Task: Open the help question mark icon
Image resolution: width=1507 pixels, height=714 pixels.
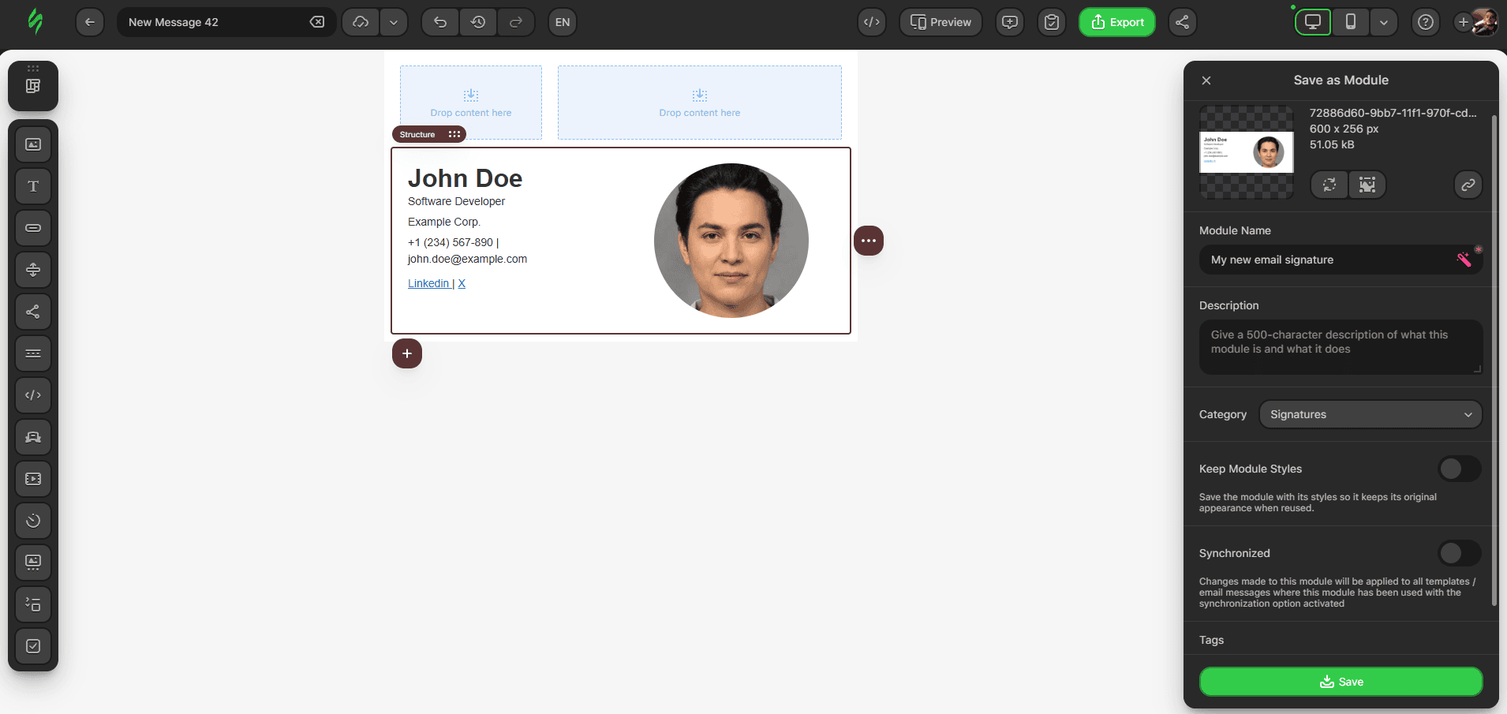Action: 1426,22
